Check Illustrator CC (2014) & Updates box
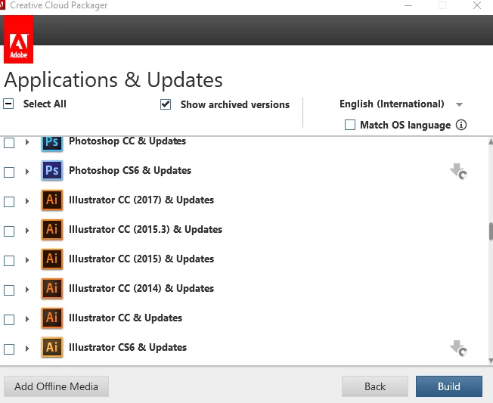 [9, 290]
